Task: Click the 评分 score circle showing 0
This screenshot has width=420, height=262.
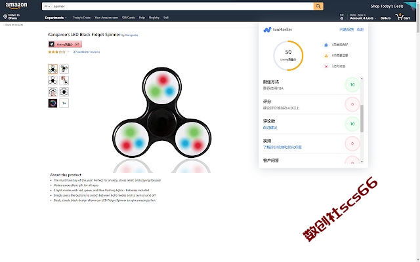Action: coord(352,104)
